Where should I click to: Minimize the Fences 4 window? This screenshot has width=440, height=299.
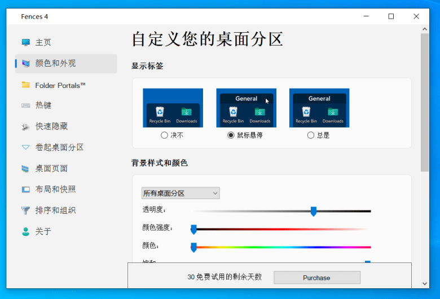click(366, 16)
